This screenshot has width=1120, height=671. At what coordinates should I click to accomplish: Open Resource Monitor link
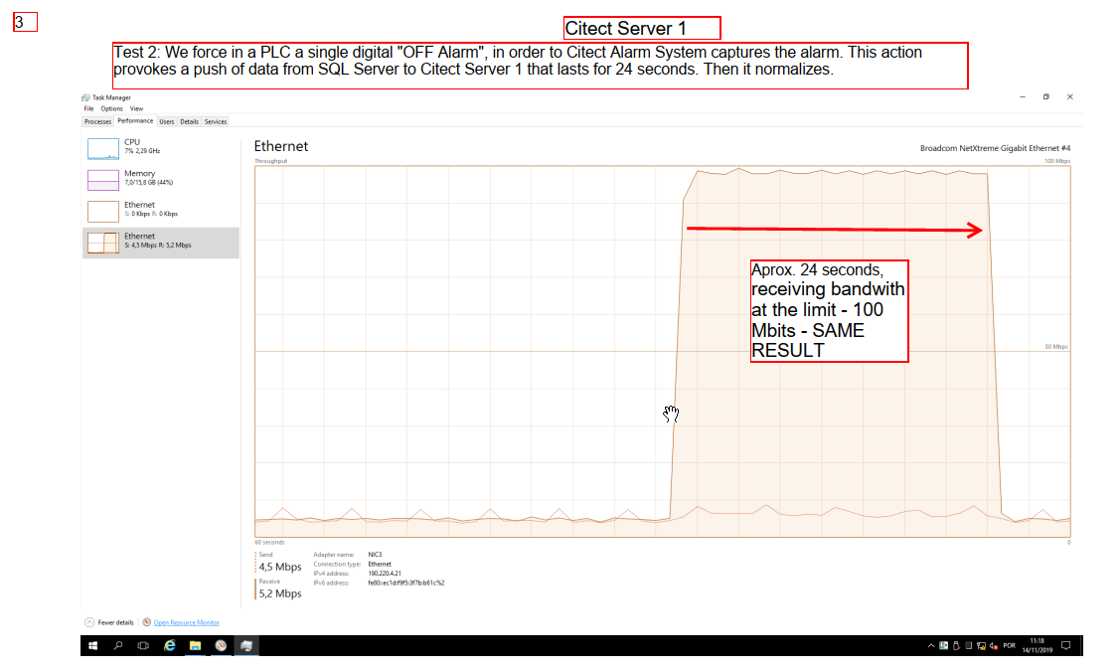tap(187, 622)
